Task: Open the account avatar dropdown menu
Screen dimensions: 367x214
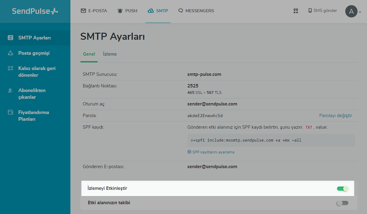Action: tap(353, 12)
